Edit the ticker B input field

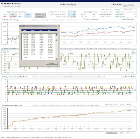[28, 14]
